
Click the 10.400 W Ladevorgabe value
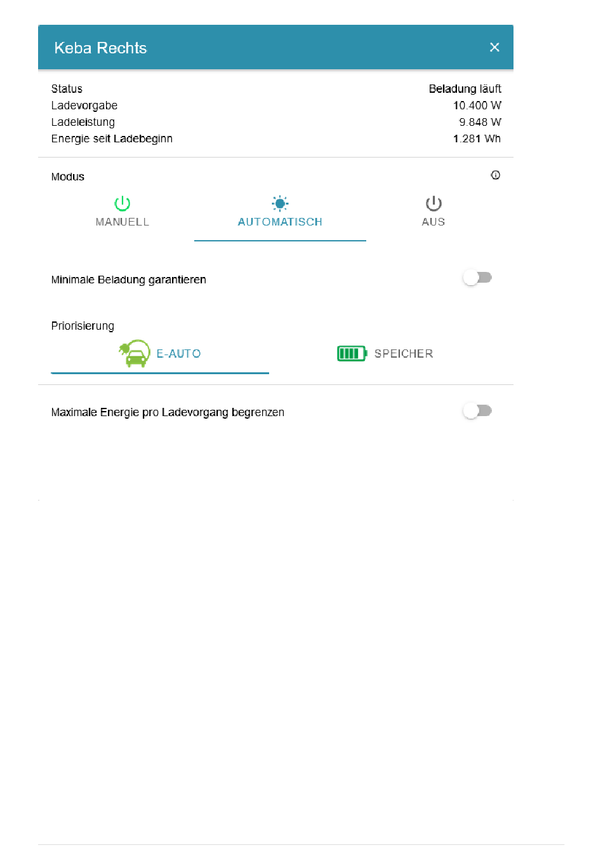tap(477, 105)
